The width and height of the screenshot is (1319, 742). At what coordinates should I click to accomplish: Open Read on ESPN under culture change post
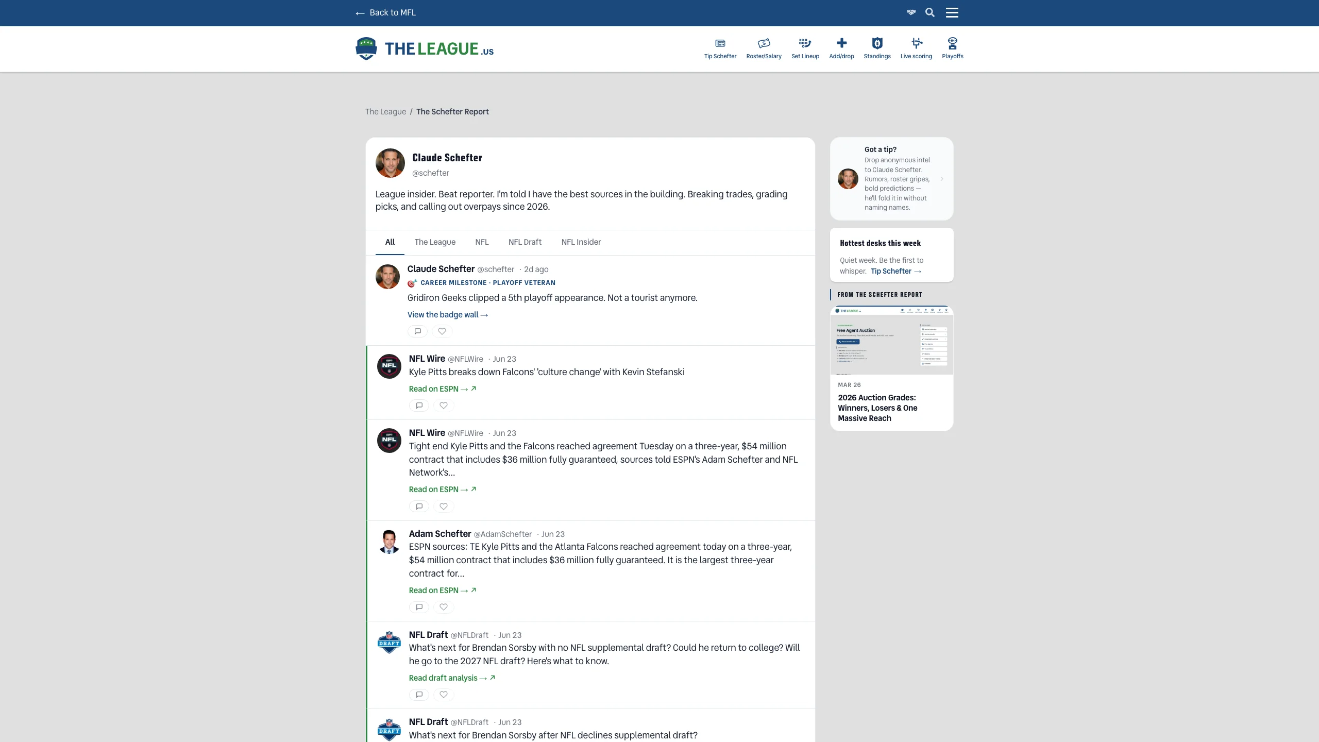[443, 389]
